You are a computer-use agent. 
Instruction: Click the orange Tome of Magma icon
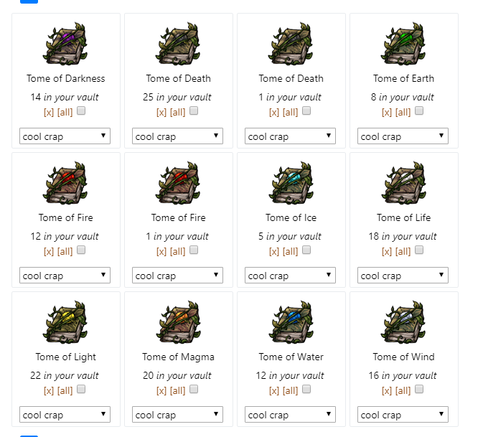tap(178, 321)
